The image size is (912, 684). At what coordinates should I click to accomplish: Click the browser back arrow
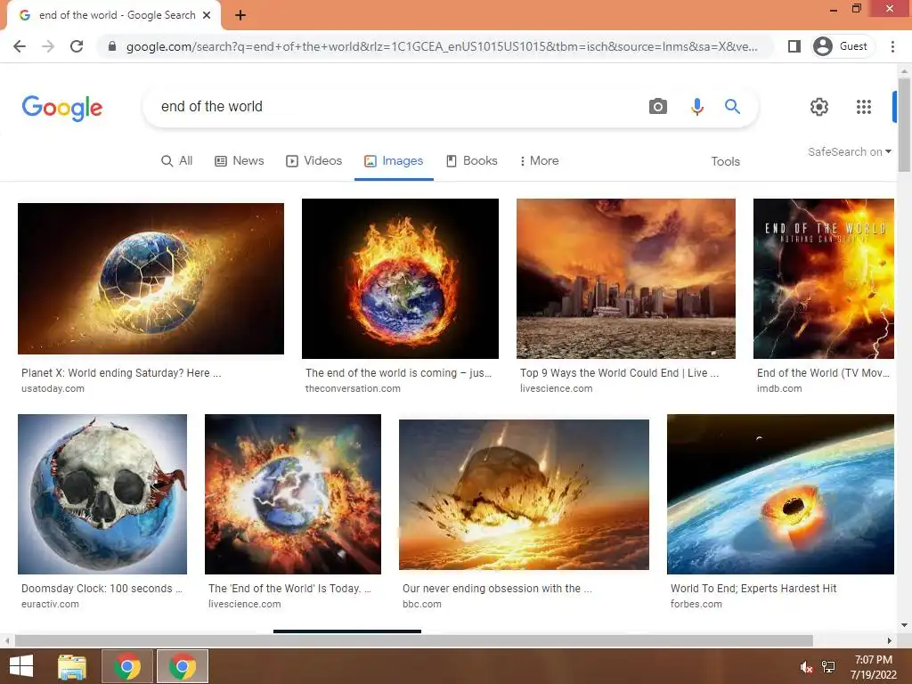[20, 46]
